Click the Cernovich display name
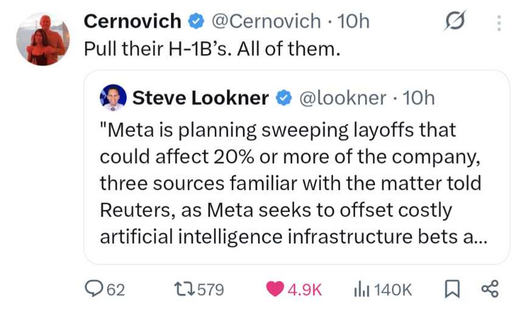526x309 pixels. (132, 22)
